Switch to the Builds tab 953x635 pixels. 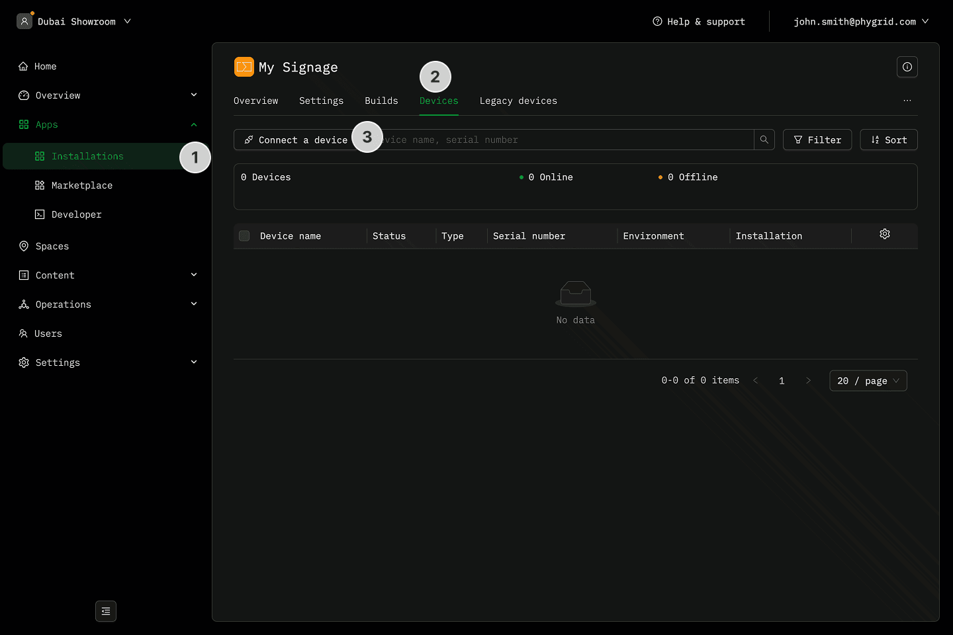click(x=381, y=101)
